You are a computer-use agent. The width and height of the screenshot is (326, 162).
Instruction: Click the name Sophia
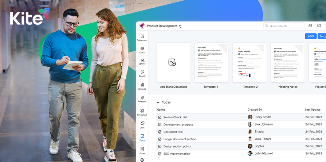(x=259, y=146)
